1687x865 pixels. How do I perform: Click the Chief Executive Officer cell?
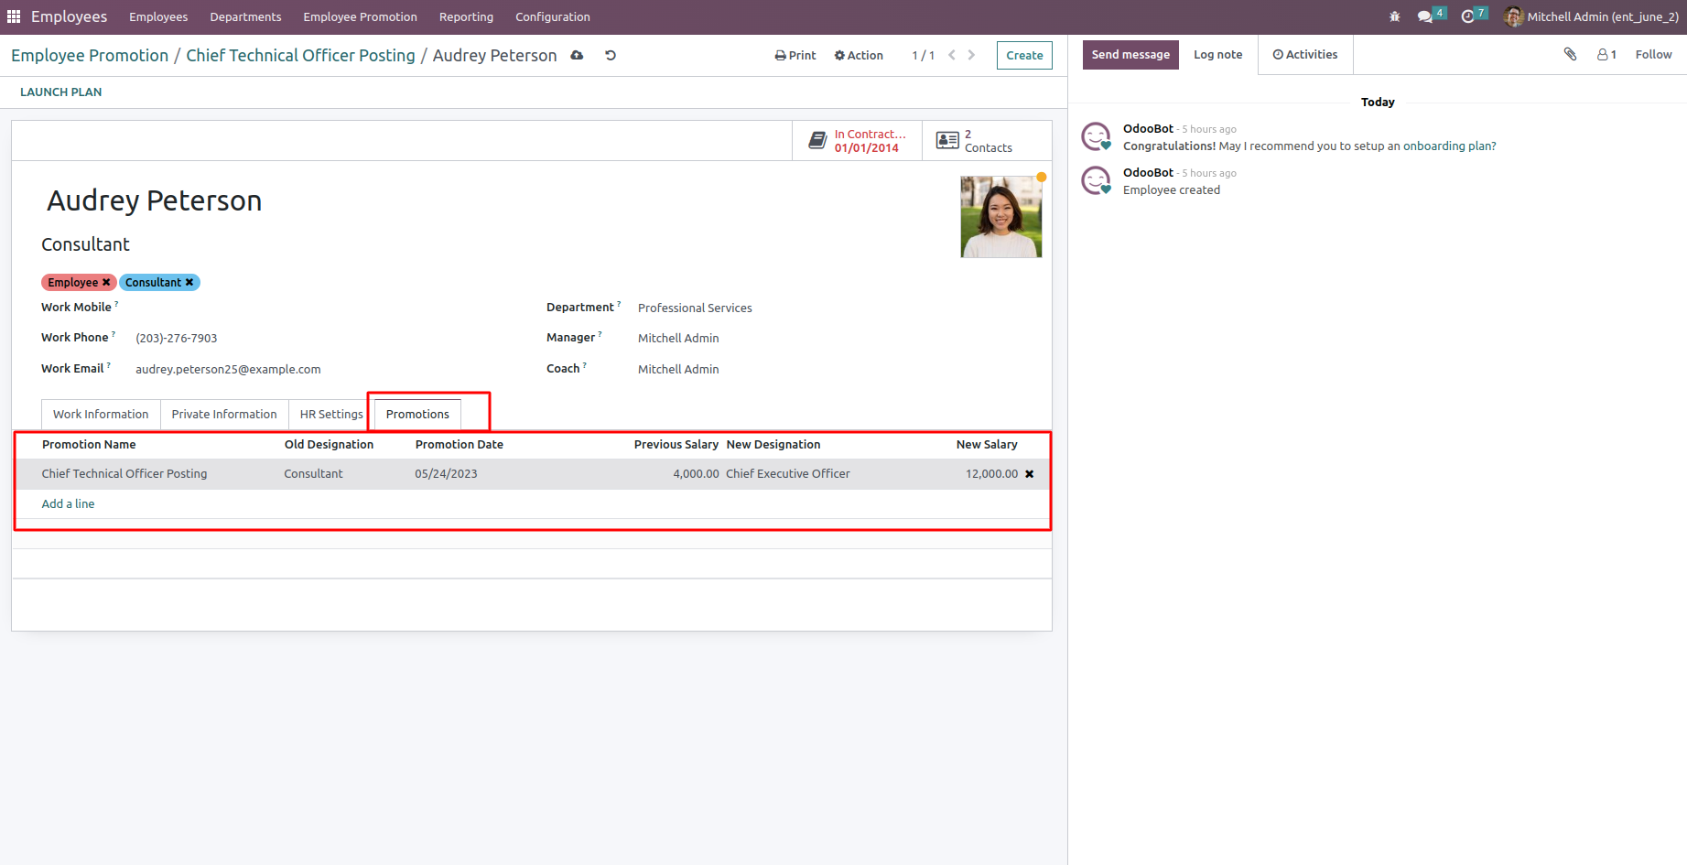pyautogui.click(x=788, y=474)
